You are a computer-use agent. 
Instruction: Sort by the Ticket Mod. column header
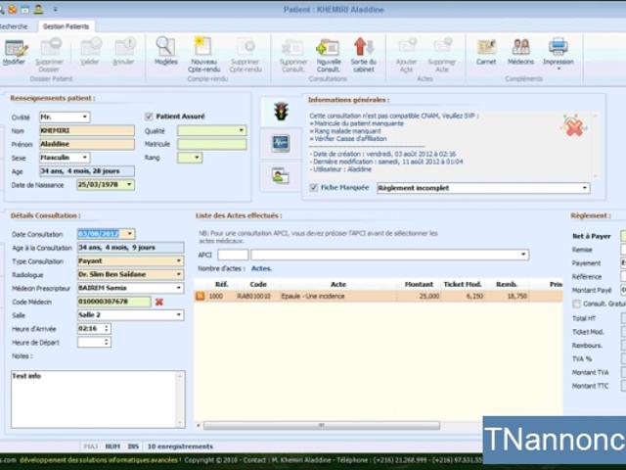pos(463,284)
